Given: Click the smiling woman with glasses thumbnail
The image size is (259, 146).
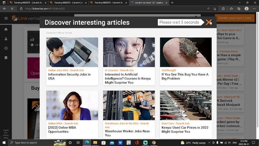Looking at the screenshot, I should point(72,105).
